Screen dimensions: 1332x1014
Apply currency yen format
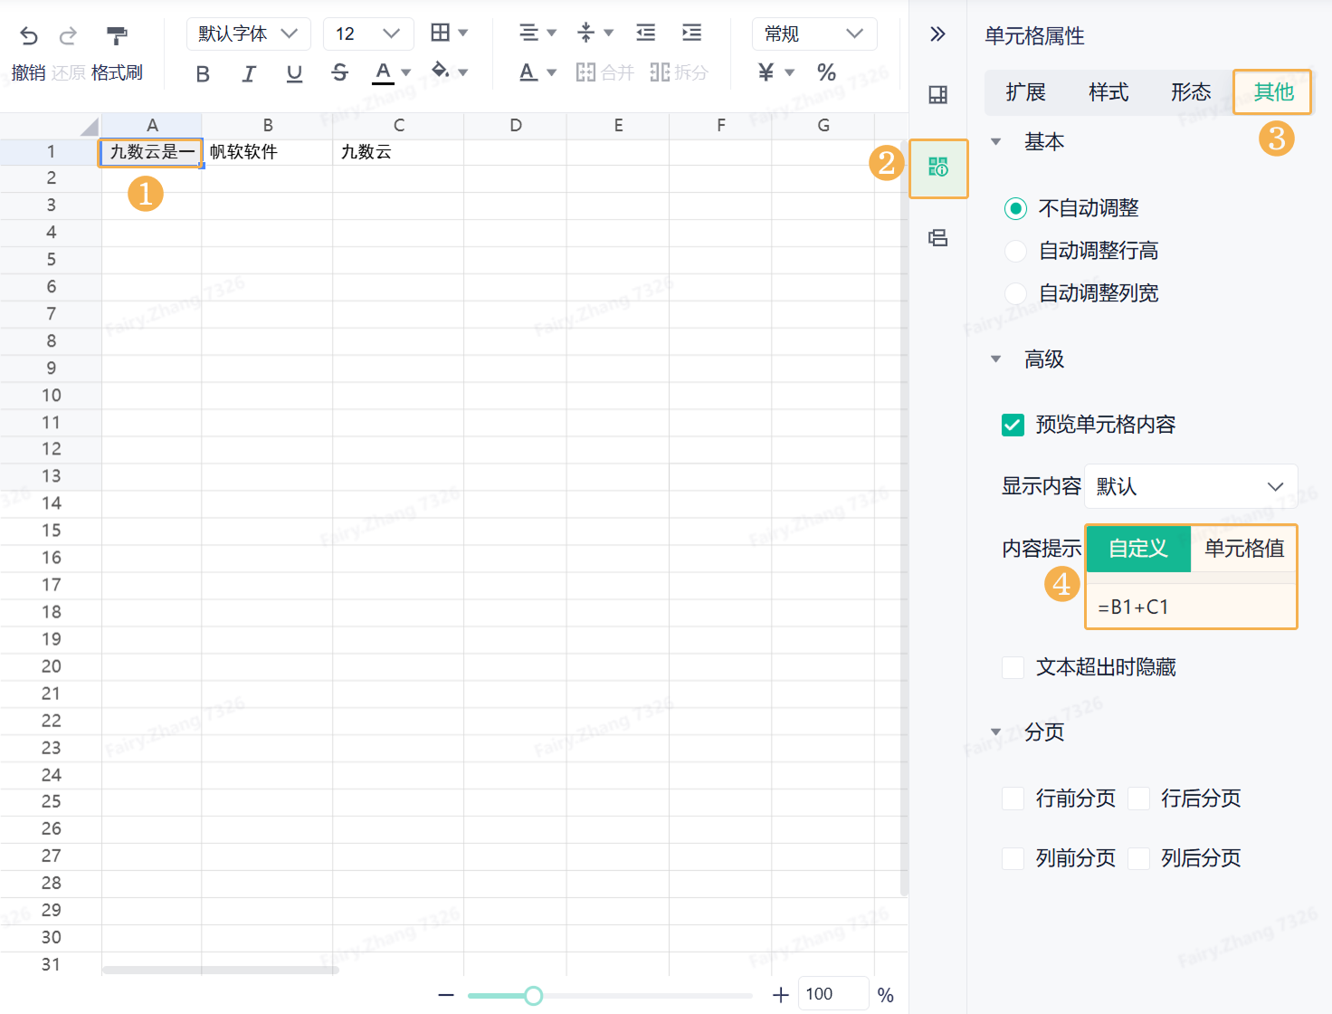[x=766, y=72]
